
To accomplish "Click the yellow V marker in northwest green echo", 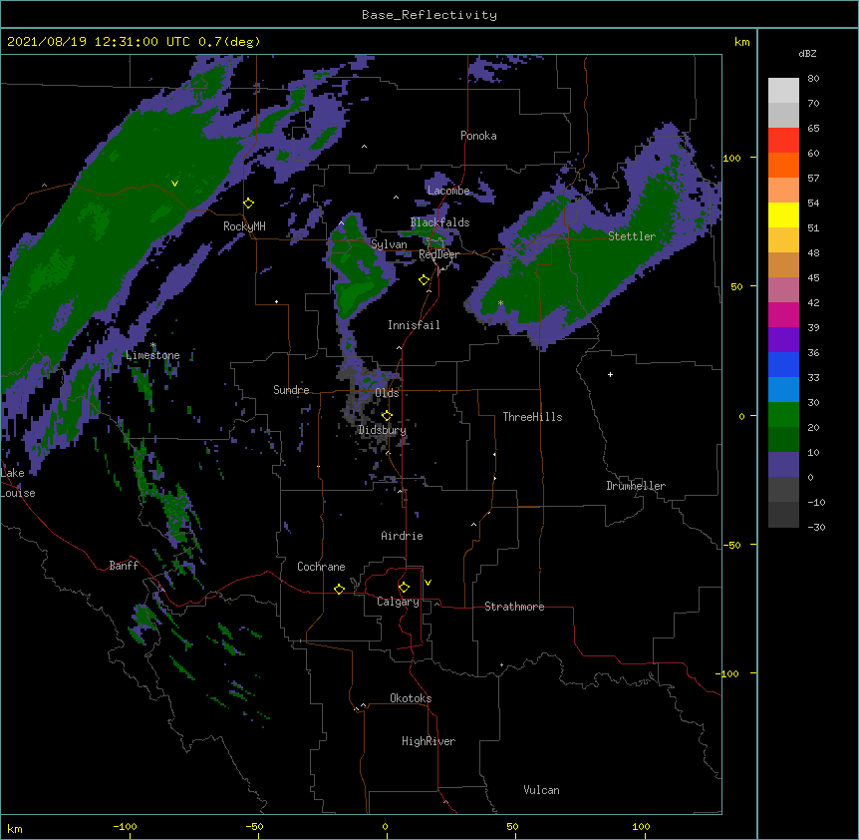I will (174, 184).
